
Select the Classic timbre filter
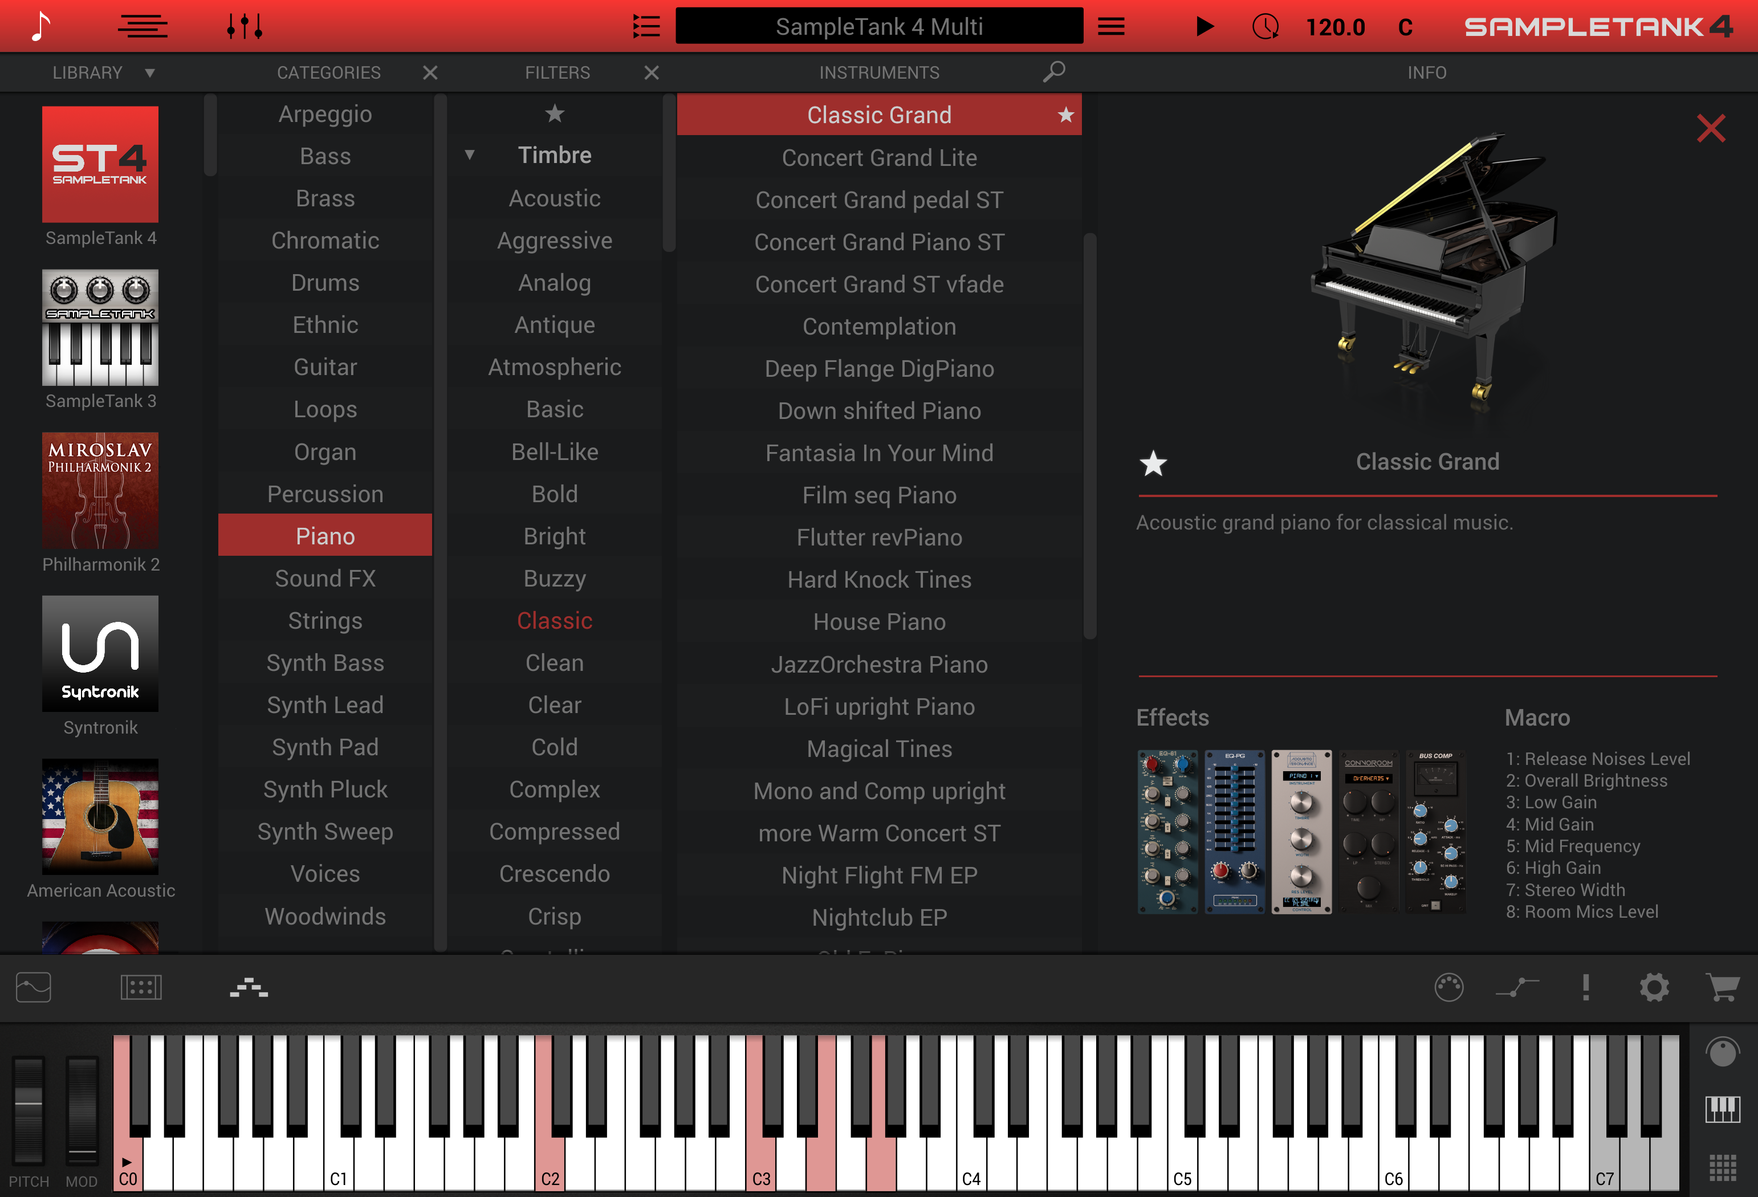pyautogui.click(x=555, y=620)
